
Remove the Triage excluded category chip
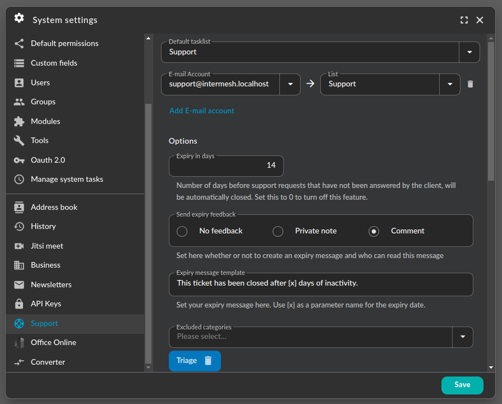(208, 361)
